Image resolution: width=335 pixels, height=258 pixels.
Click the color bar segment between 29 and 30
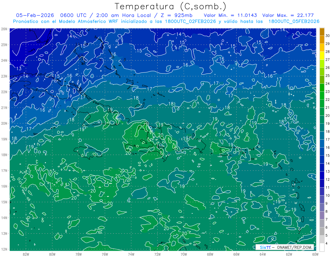point(322,40)
